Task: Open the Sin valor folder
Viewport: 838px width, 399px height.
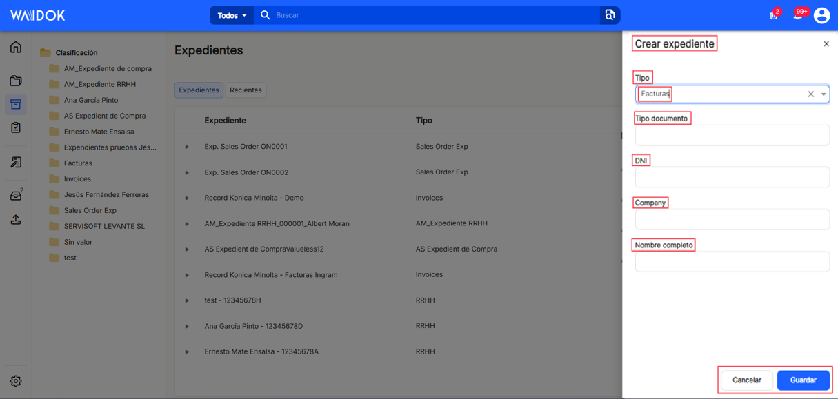Action: (70, 243)
